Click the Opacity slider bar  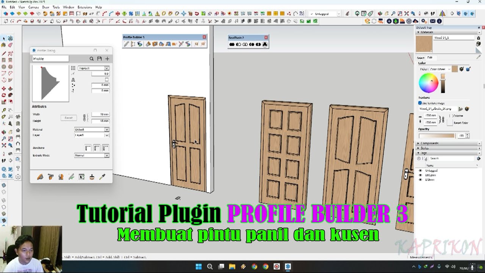436,136
